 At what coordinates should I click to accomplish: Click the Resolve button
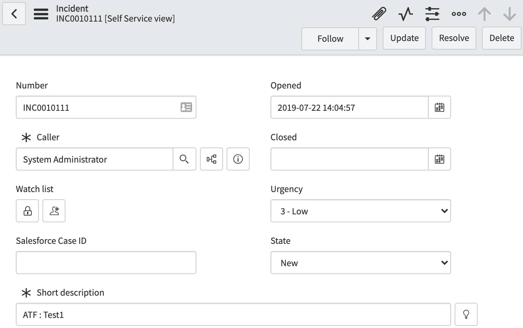pyautogui.click(x=454, y=38)
